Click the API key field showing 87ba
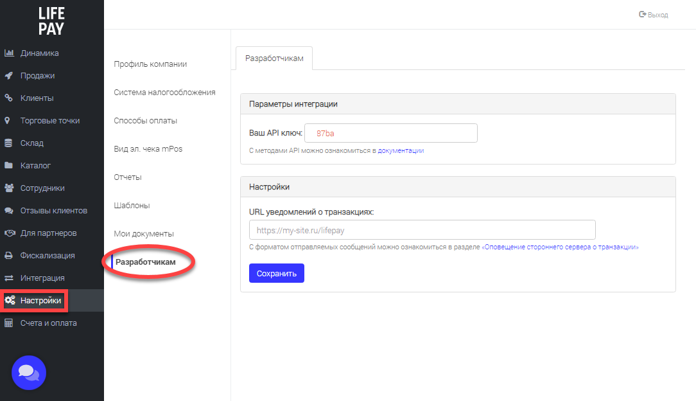The width and height of the screenshot is (696, 401). coord(390,133)
